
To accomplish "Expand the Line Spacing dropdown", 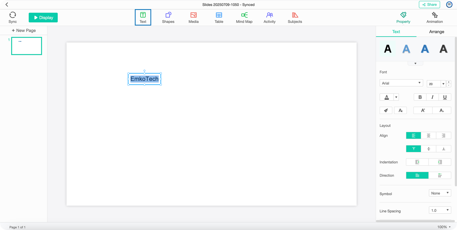I will (440, 210).
